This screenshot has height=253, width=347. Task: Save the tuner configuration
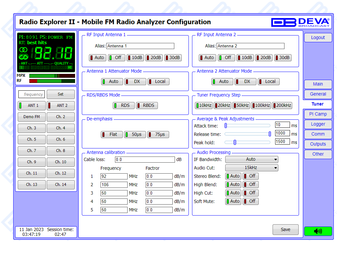coord(285,230)
